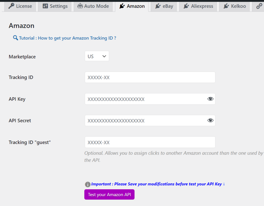Switch to the Settings tab
264x206 pixels.
(x=55, y=6)
